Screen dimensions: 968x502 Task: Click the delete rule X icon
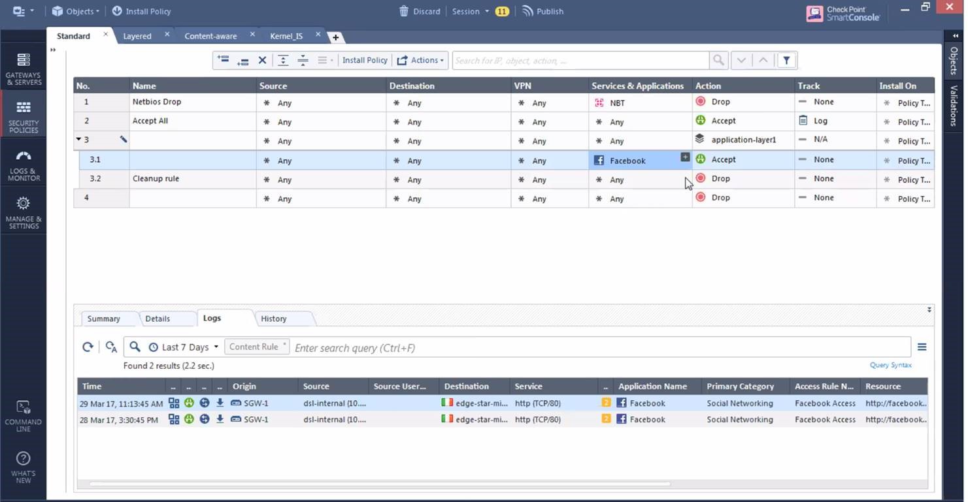coord(262,60)
